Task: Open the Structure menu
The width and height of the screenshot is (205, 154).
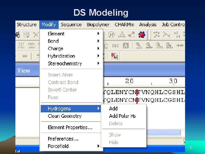Action: (x=27, y=25)
